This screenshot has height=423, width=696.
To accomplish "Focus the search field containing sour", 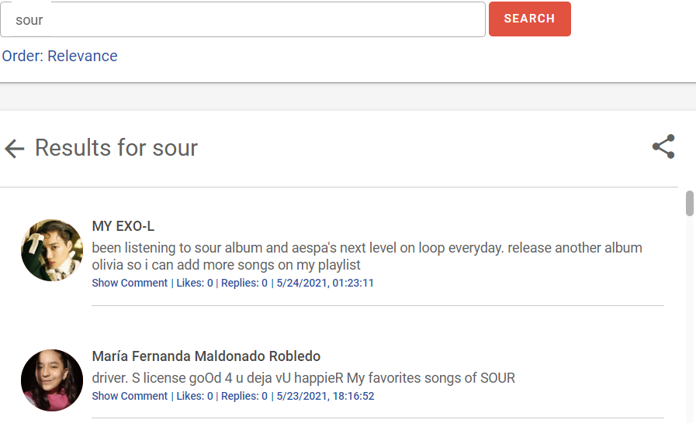I will tap(243, 19).
